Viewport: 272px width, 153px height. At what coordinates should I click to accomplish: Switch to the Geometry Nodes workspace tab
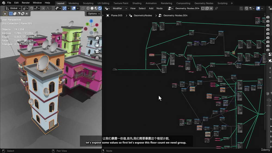click(x=204, y=3)
